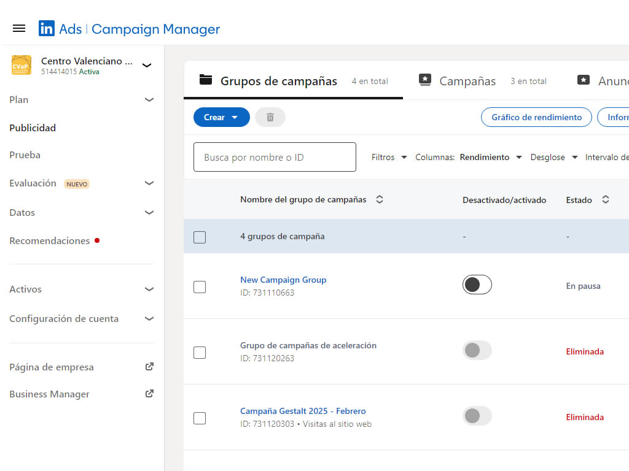629x471 pixels.
Task: Open Página de empresa external link icon
Action: click(x=149, y=367)
